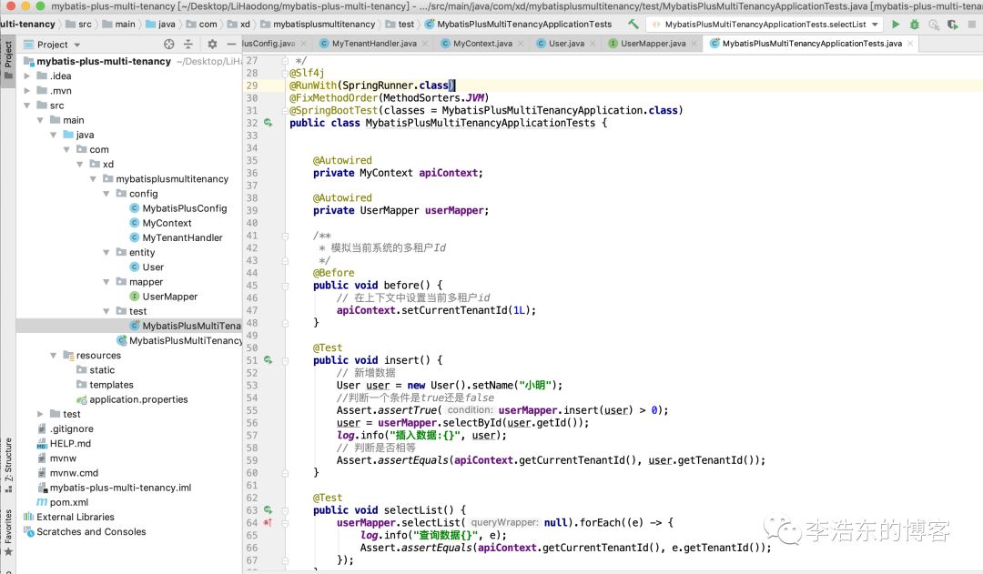Image resolution: width=983 pixels, height=574 pixels.
Task: Switch to UserMapper.java tab
Action: tap(653, 44)
